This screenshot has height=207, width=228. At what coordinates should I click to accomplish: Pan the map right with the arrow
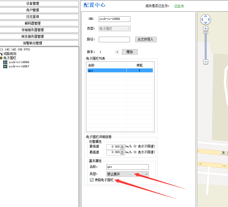[x=209, y=20]
